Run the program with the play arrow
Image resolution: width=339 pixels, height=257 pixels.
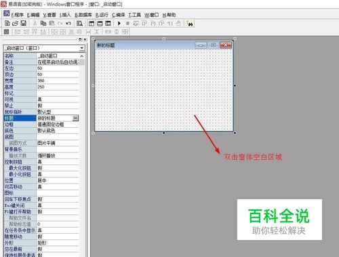(x=119, y=23)
